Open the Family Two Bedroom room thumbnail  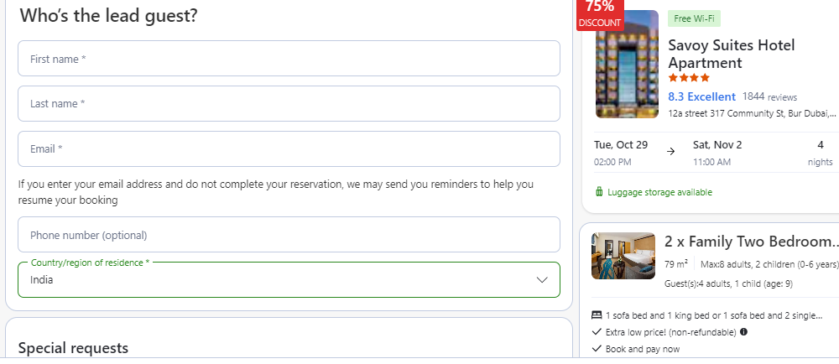[x=623, y=256]
